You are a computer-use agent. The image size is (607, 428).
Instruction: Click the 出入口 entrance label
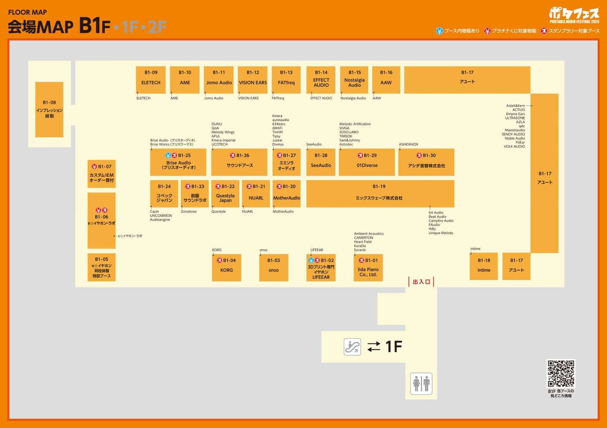coord(421,282)
